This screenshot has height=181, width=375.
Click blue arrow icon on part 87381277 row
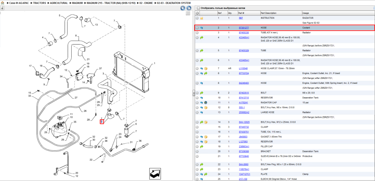click(x=202, y=28)
